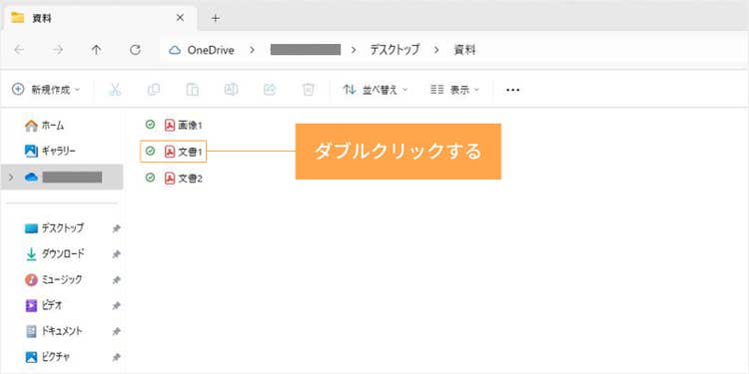The width and height of the screenshot is (749, 374).
Task: Refresh the current folder view
Action: [135, 50]
